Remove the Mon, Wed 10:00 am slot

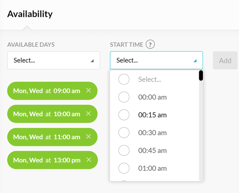[88, 114]
